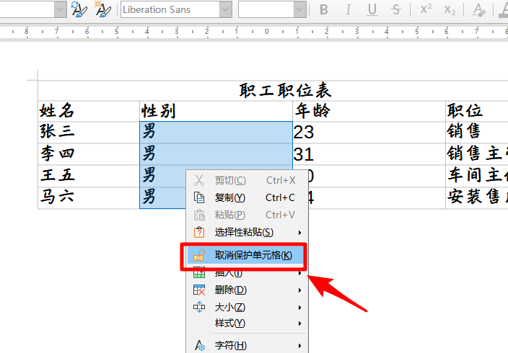Open the font size dropdown arrow
The width and height of the screenshot is (508, 353).
click(299, 9)
